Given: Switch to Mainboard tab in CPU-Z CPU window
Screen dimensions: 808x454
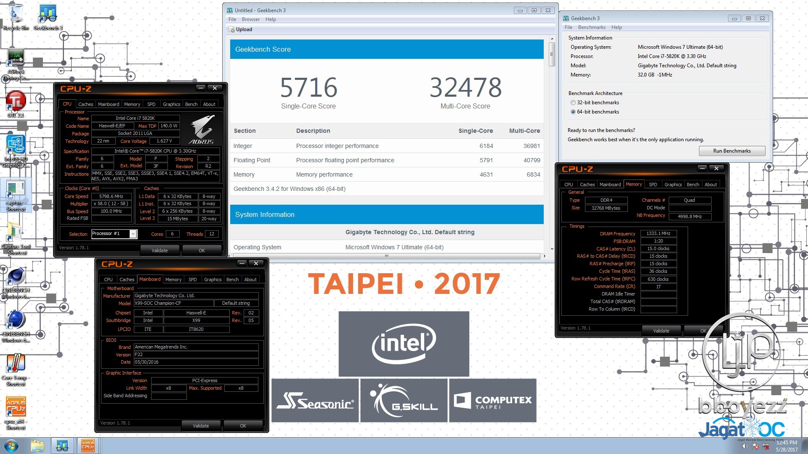Looking at the screenshot, I should coord(109,104).
